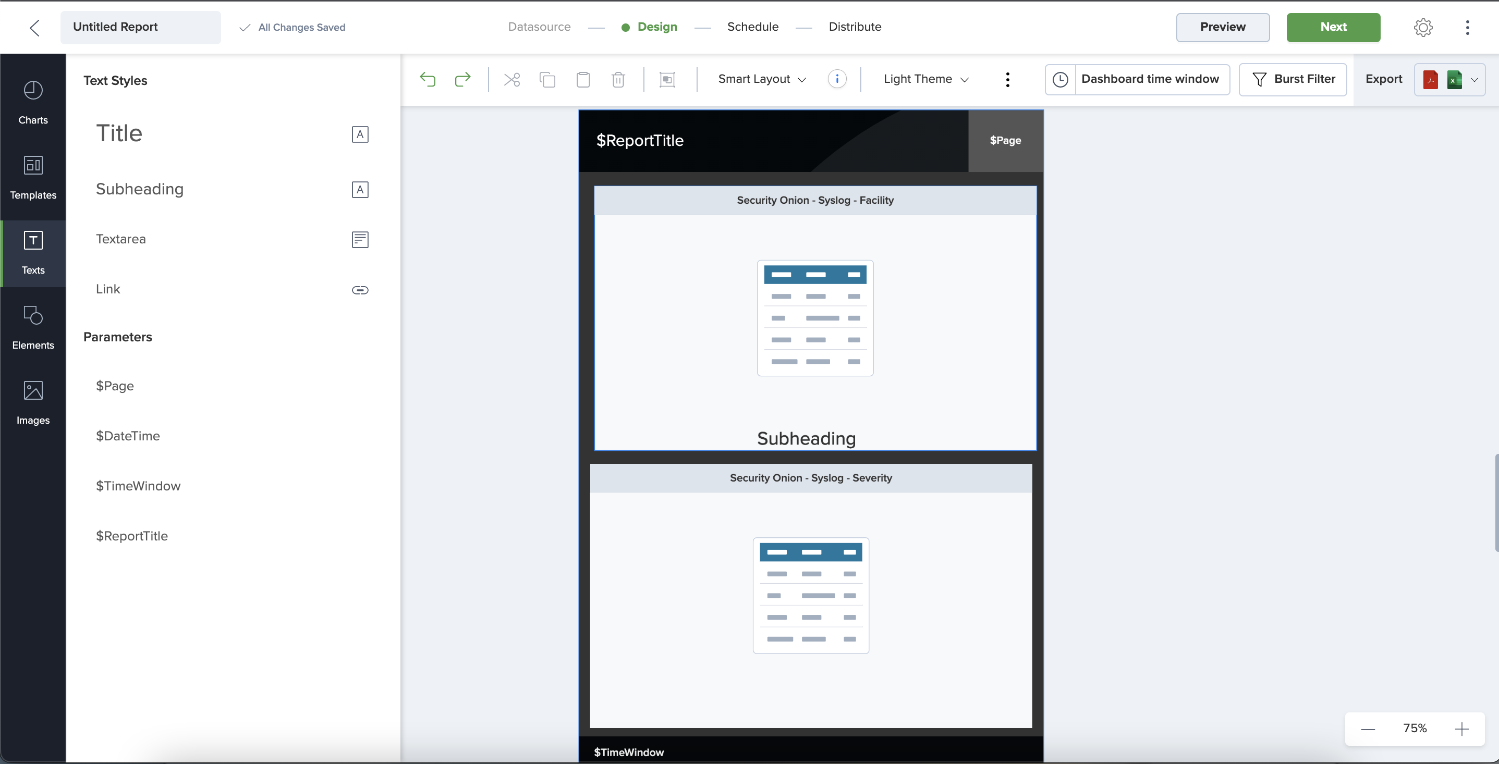This screenshot has height=764, width=1499.
Task: Add the $DateTime parameter
Action: pyautogui.click(x=128, y=436)
